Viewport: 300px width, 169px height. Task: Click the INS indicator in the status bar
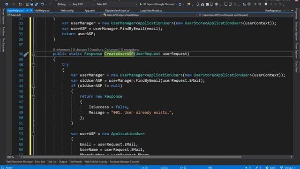[x=210, y=168]
